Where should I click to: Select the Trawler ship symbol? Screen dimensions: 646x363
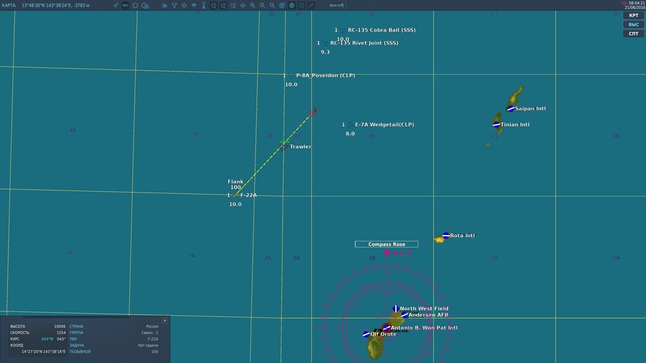pos(284,147)
